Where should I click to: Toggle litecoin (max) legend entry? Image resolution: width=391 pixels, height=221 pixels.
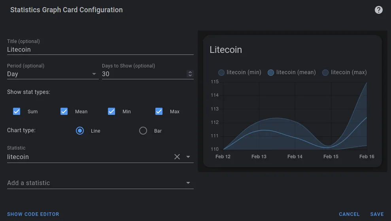pyautogui.click(x=344, y=73)
